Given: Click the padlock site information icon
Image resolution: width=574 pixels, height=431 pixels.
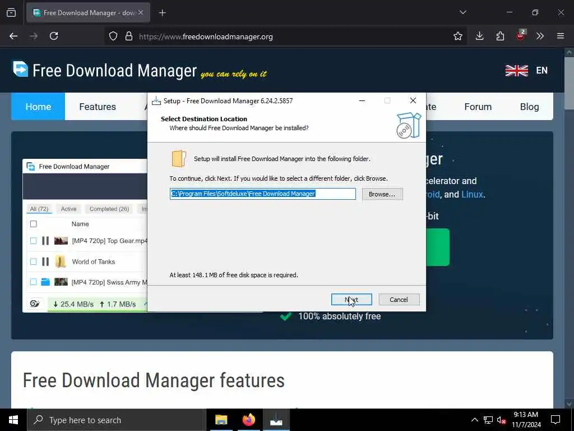Looking at the screenshot, I should [x=128, y=36].
